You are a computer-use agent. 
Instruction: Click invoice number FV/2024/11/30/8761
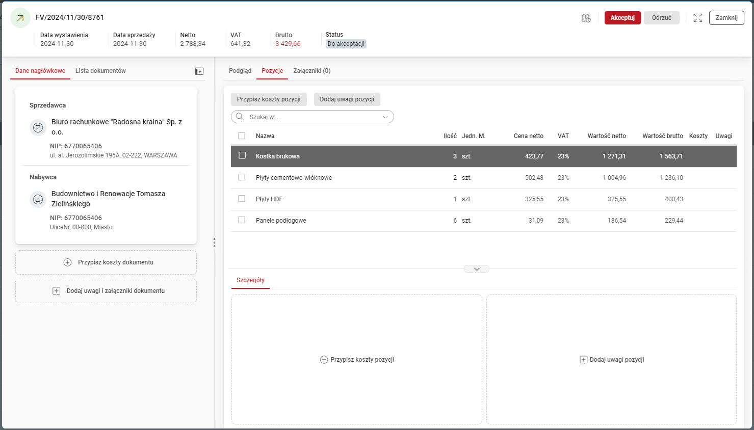(70, 17)
